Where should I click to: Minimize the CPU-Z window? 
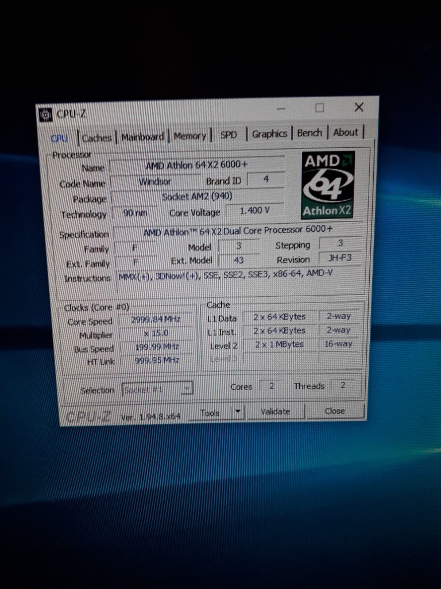(x=281, y=109)
